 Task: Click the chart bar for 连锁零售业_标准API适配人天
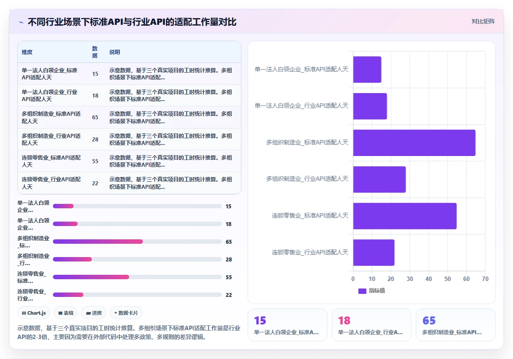pos(405,216)
